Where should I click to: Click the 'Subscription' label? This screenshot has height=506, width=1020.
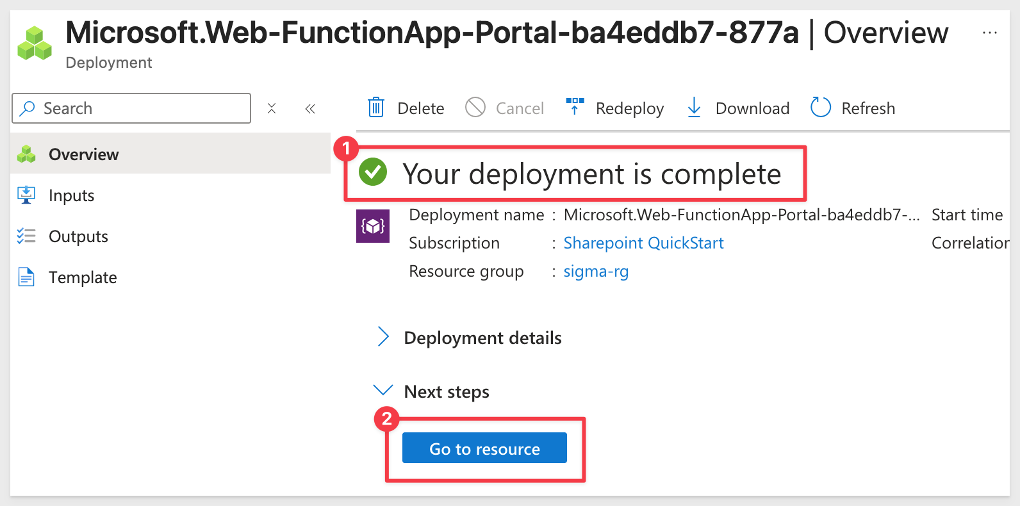(454, 243)
